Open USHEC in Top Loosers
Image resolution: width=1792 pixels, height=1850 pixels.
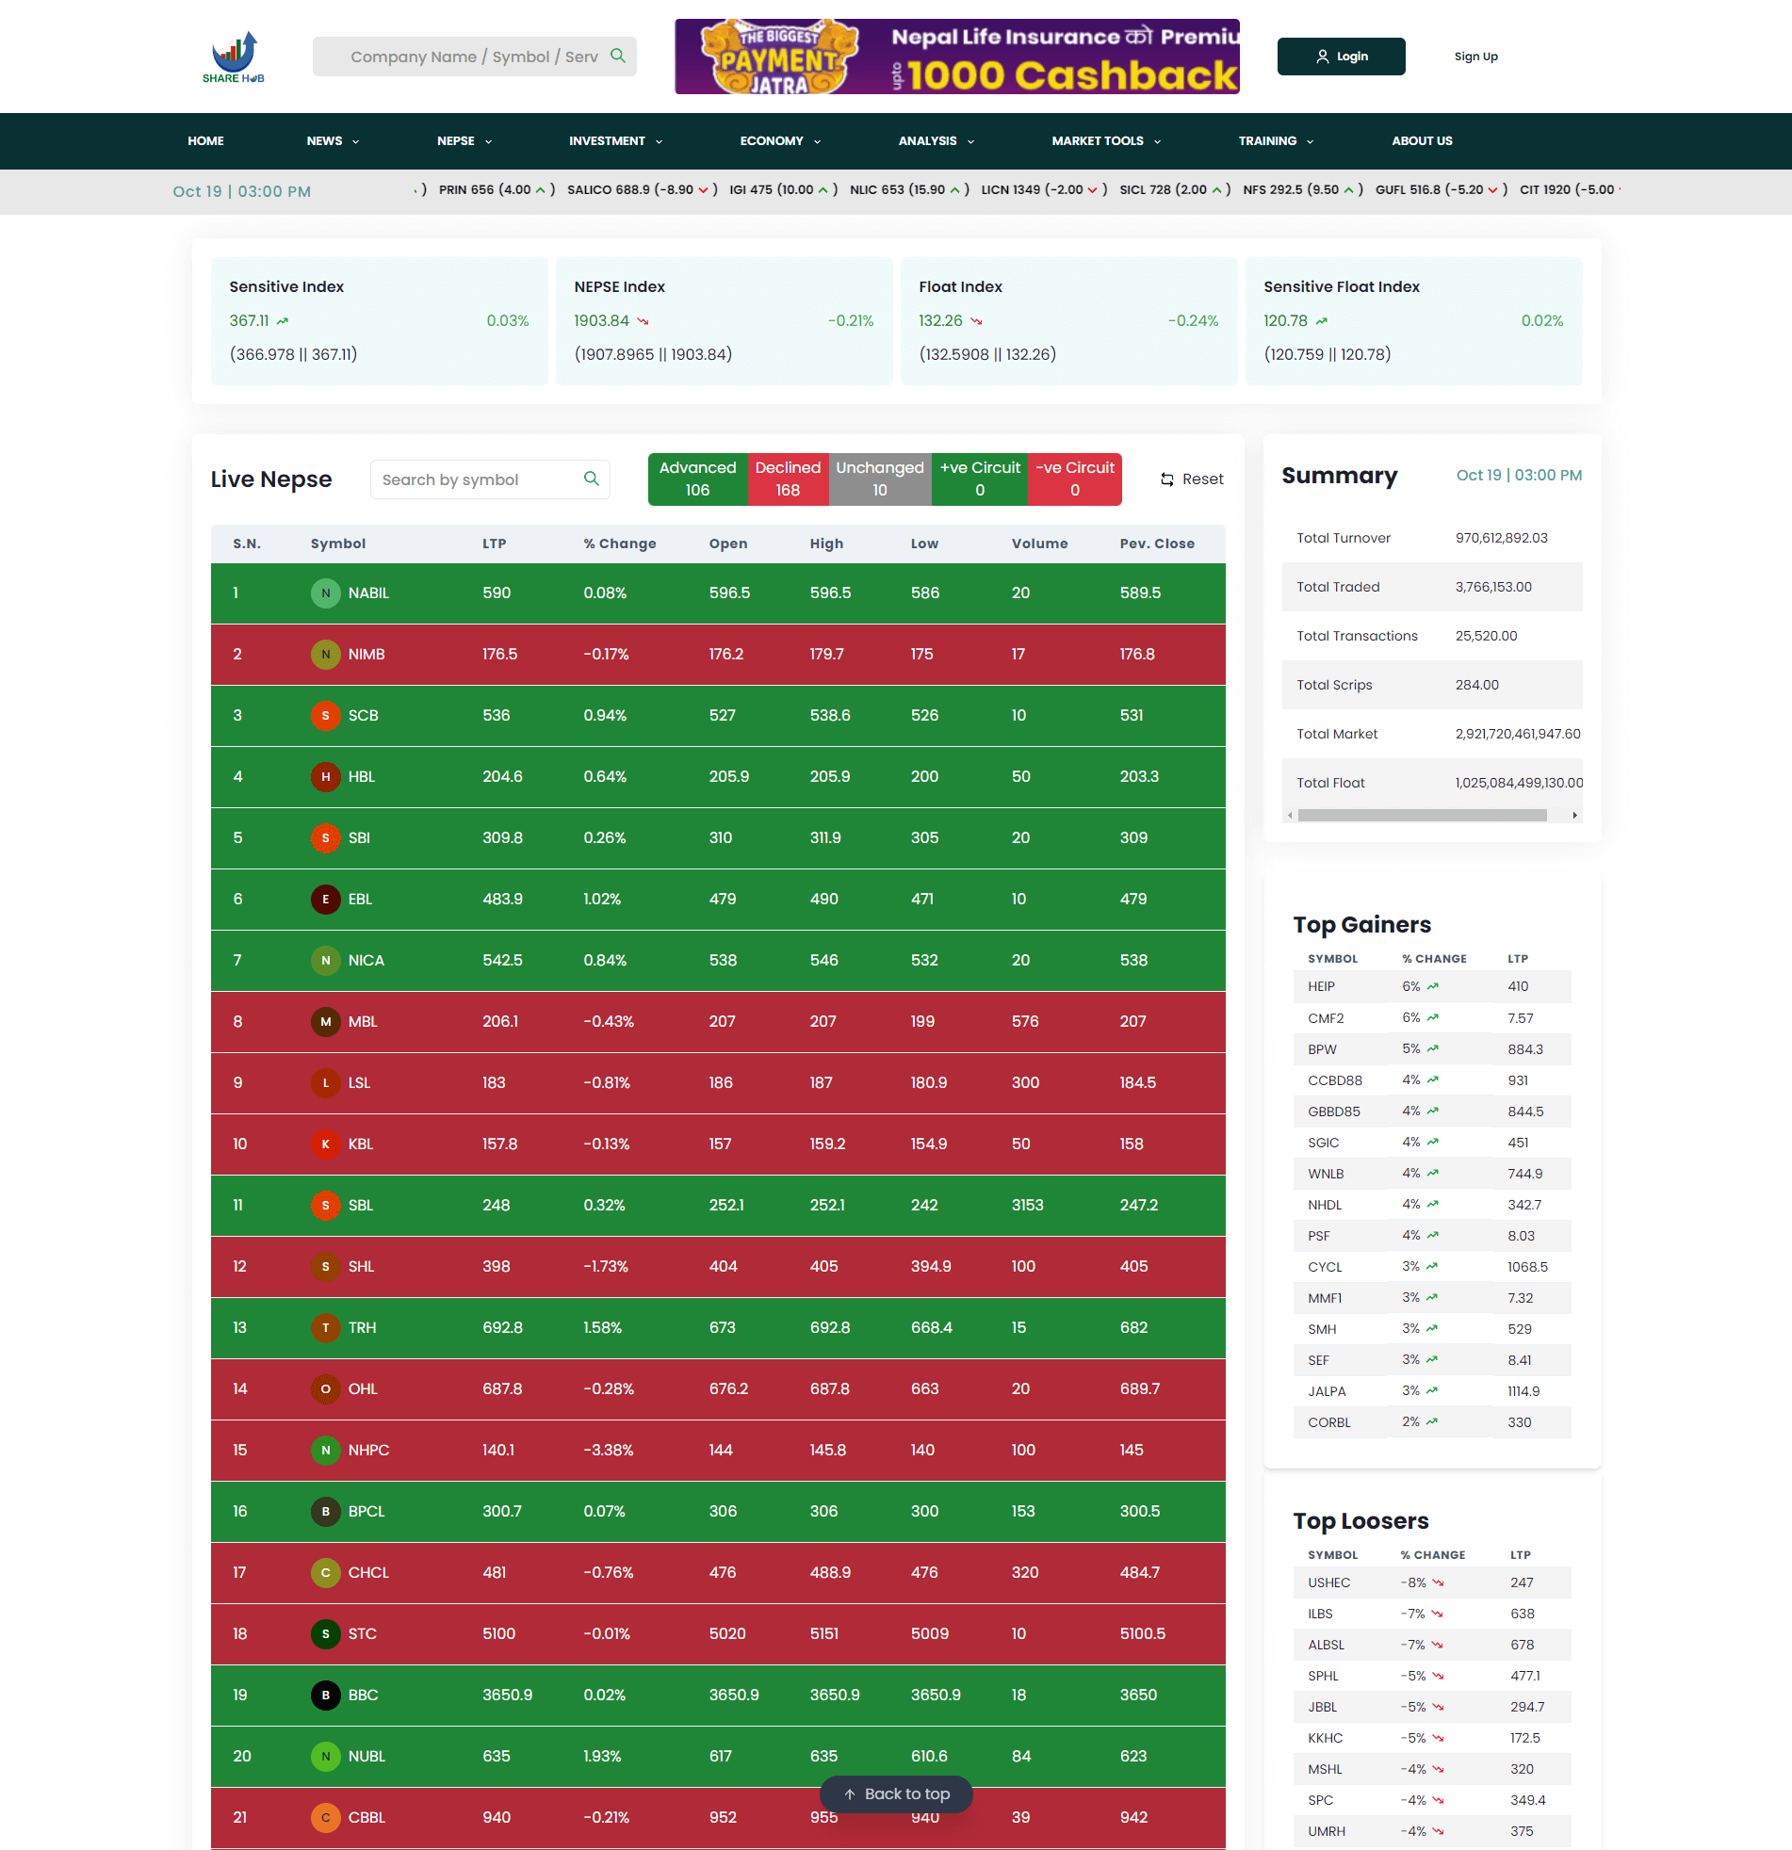tap(1328, 1582)
